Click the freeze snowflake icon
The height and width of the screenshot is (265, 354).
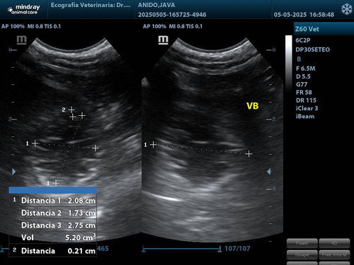pos(346,9)
